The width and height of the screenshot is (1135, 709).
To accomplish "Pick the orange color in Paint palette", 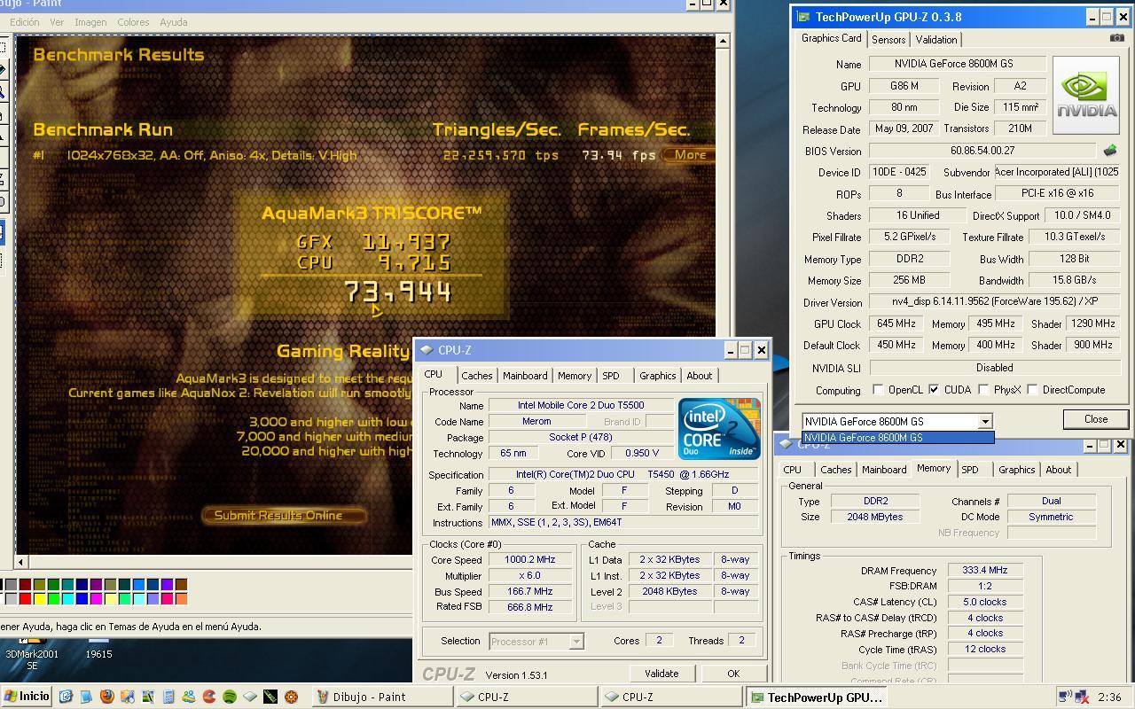I will pos(181,599).
